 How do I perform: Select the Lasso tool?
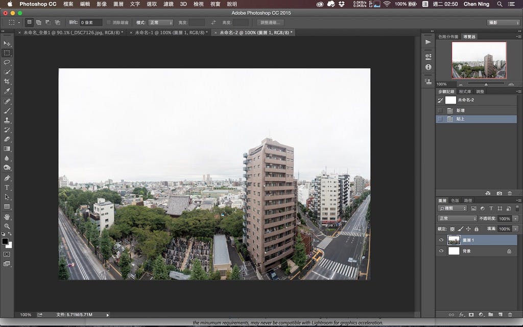pyautogui.click(x=7, y=62)
